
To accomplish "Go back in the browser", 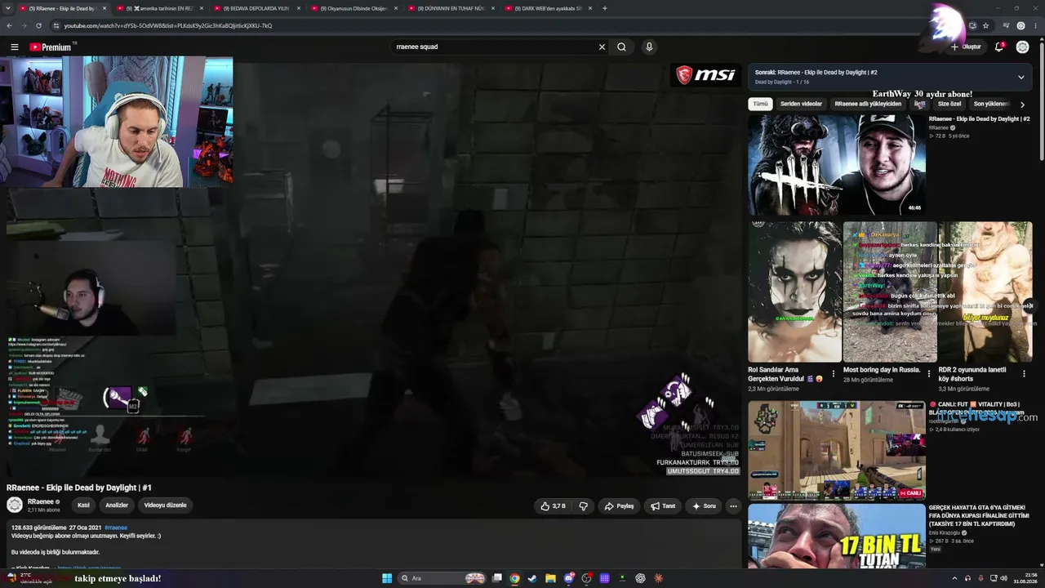I will [x=10, y=25].
